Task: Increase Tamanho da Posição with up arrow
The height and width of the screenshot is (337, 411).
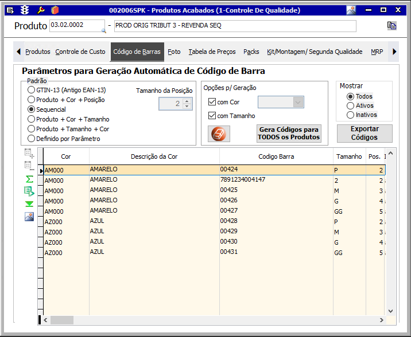Action: [x=187, y=101]
